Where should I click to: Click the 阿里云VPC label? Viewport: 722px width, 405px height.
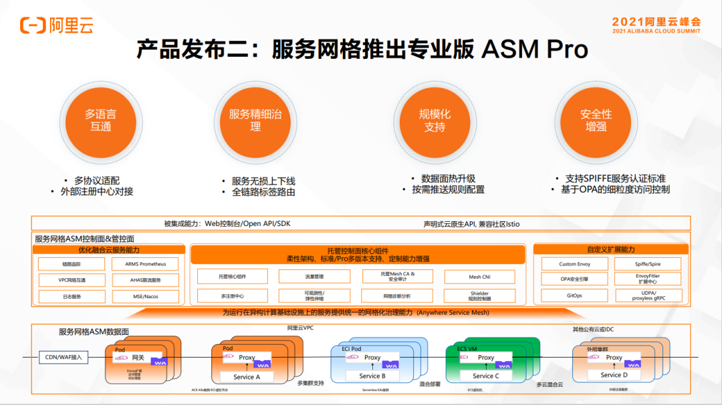click(x=300, y=327)
